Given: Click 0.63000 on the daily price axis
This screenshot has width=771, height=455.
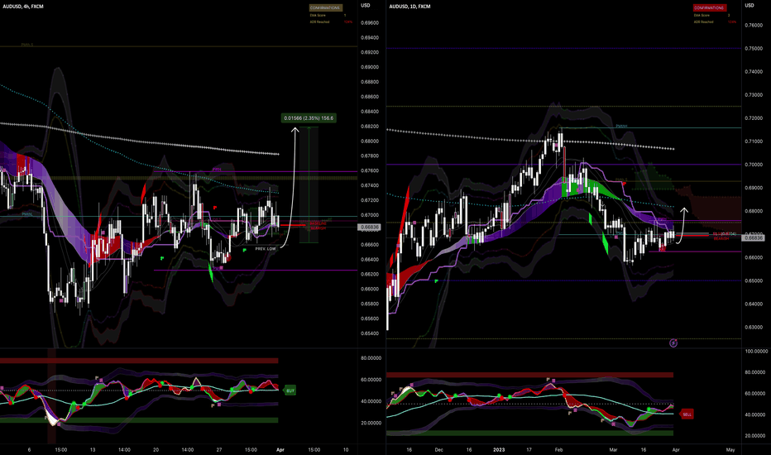Looking at the screenshot, I should (x=754, y=328).
